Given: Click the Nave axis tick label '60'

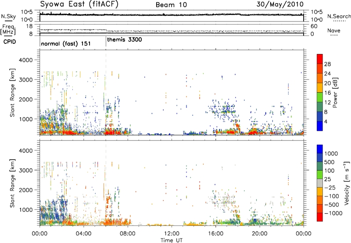Looking at the screenshot, I should [x=314, y=26].
